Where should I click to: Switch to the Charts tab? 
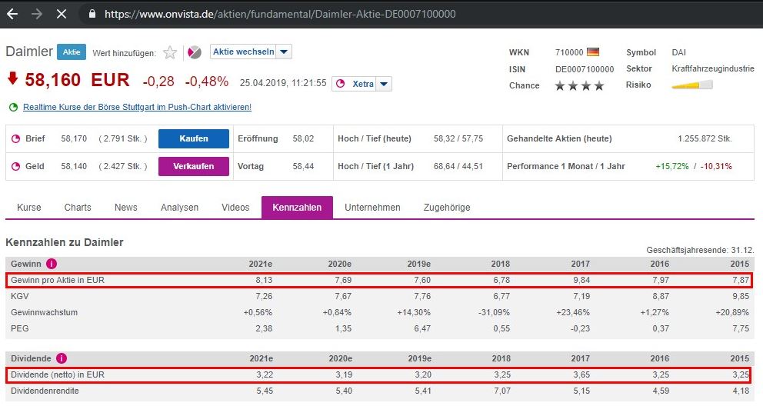[x=78, y=207]
